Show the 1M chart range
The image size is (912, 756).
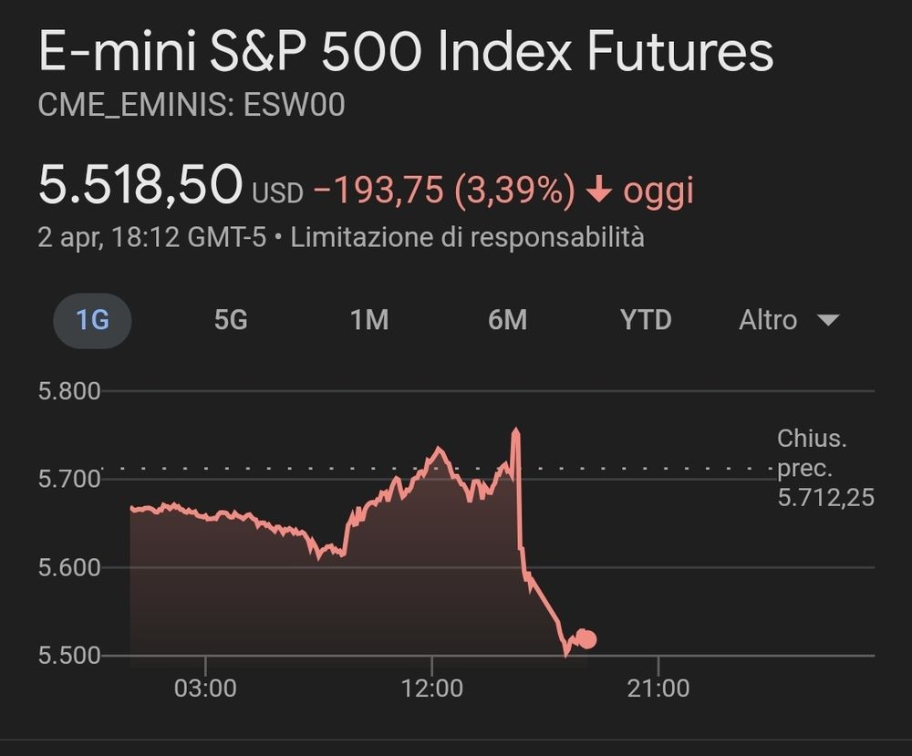coord(369,320)
